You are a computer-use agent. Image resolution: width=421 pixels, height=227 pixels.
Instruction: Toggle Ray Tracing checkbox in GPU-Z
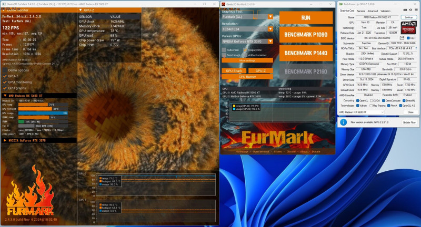371,106
